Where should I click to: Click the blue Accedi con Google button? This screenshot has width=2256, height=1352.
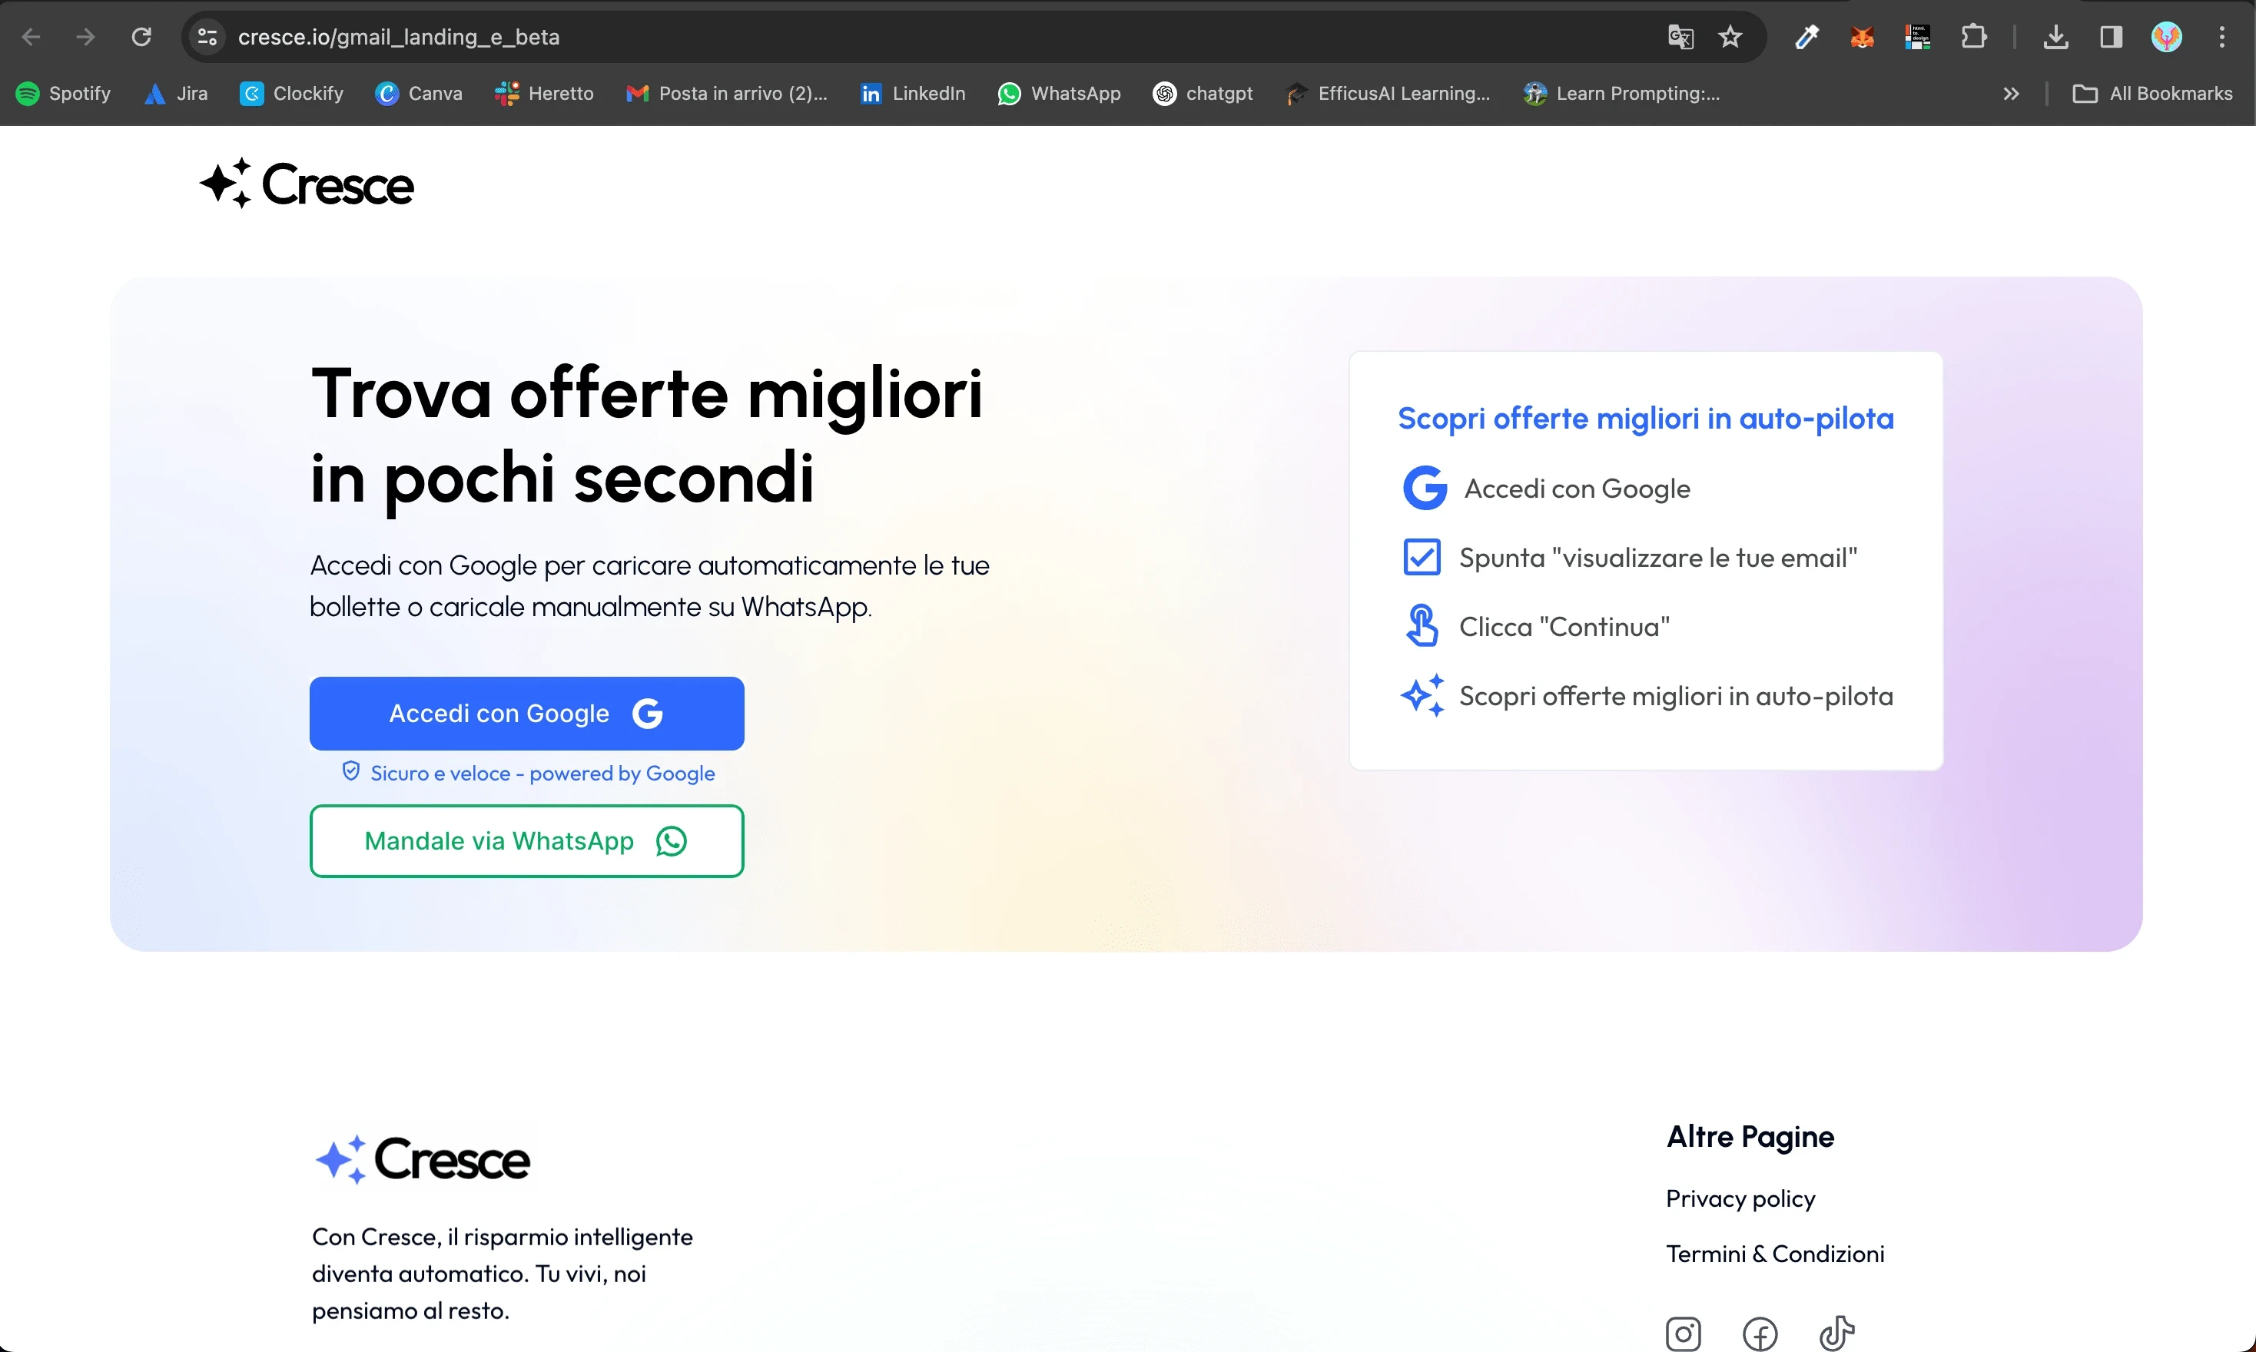tap(526, 714)
